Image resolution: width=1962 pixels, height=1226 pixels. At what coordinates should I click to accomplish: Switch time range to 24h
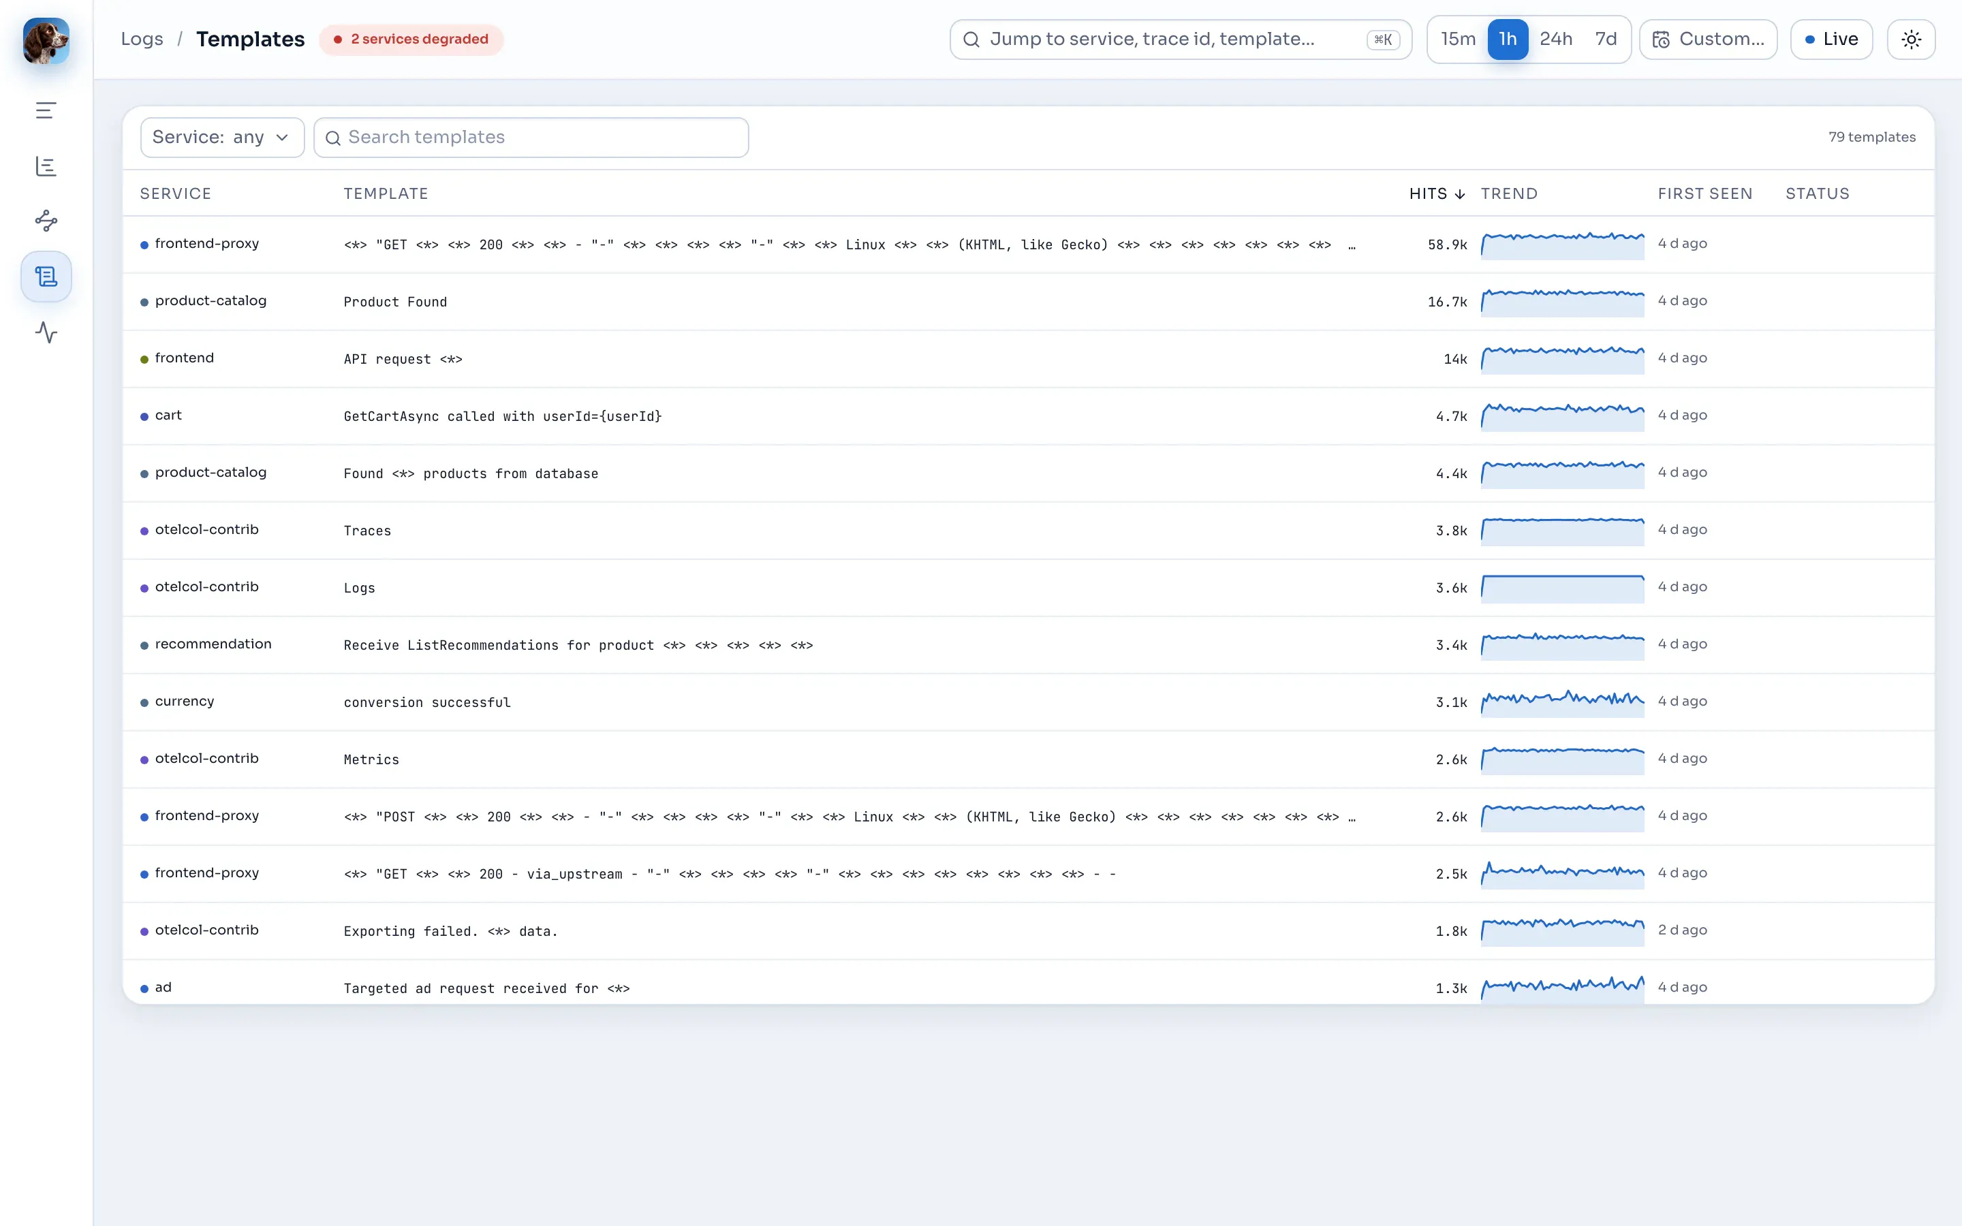(1556, 40)
